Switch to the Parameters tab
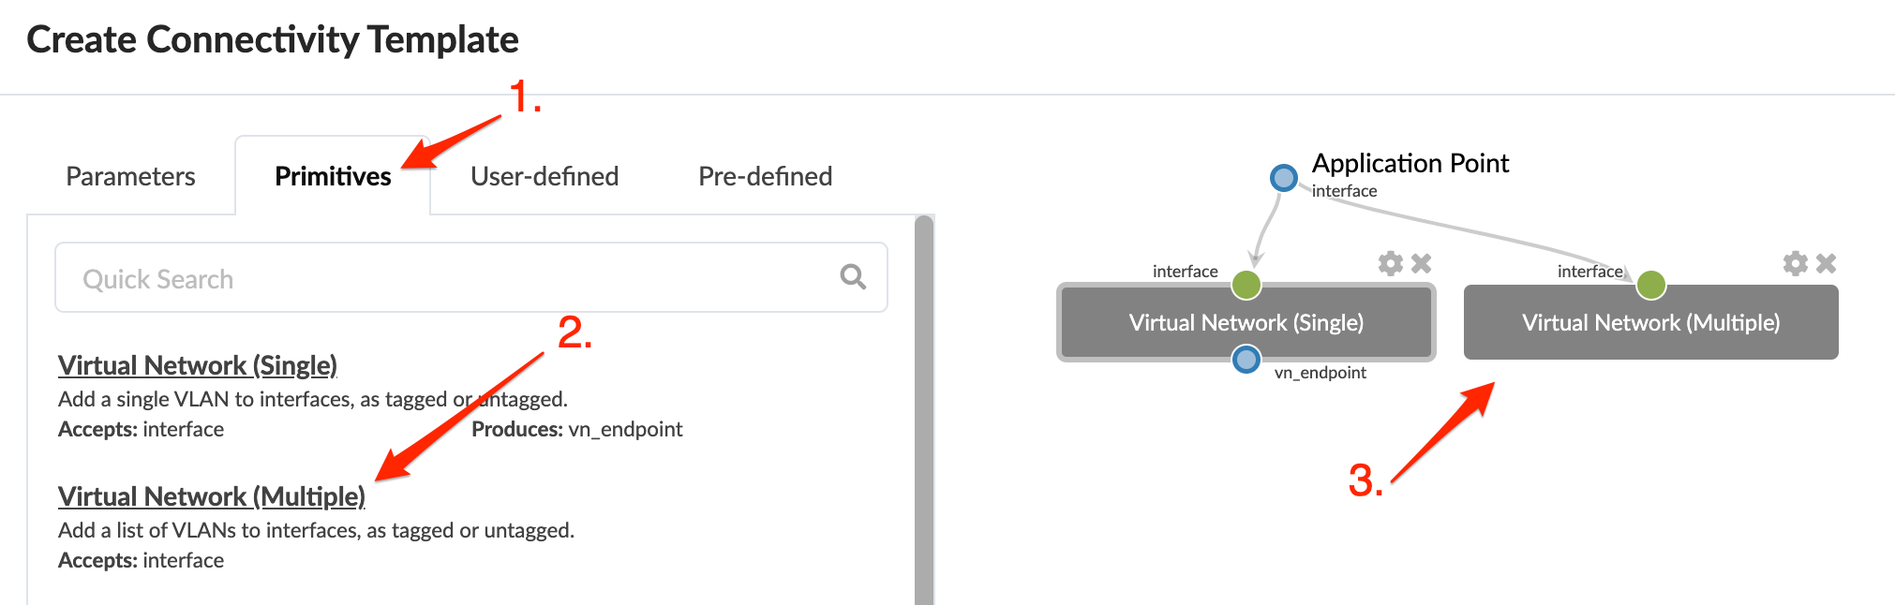 click(130, 176)
